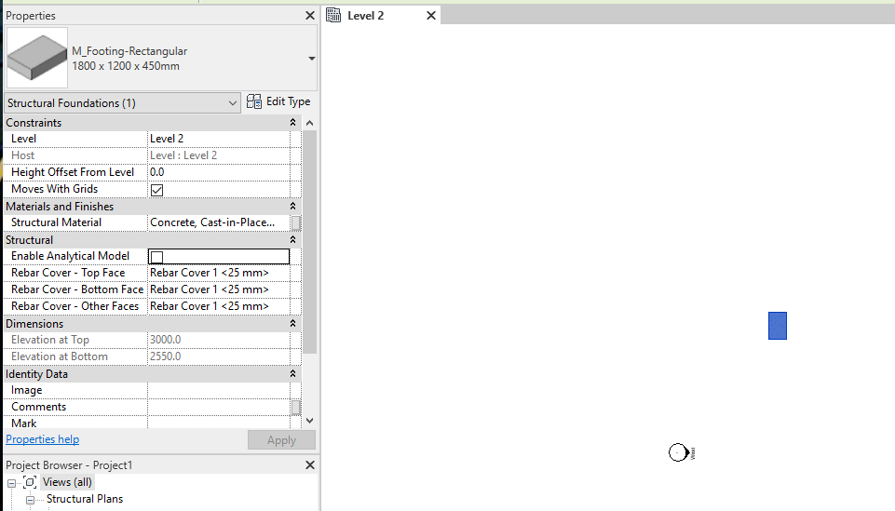Image resolution: width=895 pixels, height=511 pixels.
Task: Close the Properties panel
Action: click(x=310, y=16)
